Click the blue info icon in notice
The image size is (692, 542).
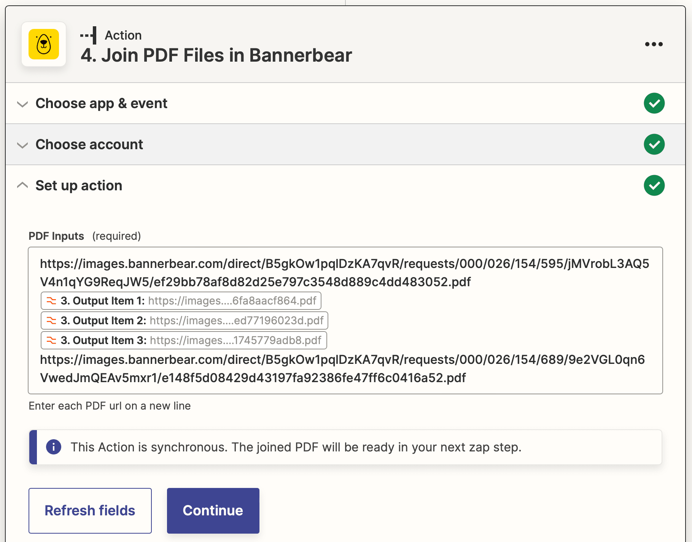[54, 447]
